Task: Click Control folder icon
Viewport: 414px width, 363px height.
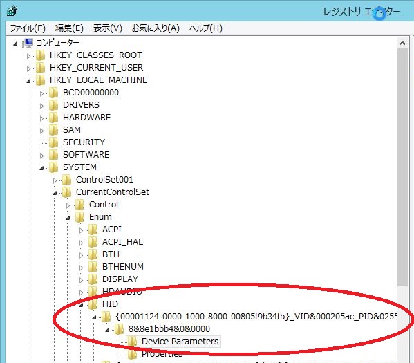Action: pos(79,205)
